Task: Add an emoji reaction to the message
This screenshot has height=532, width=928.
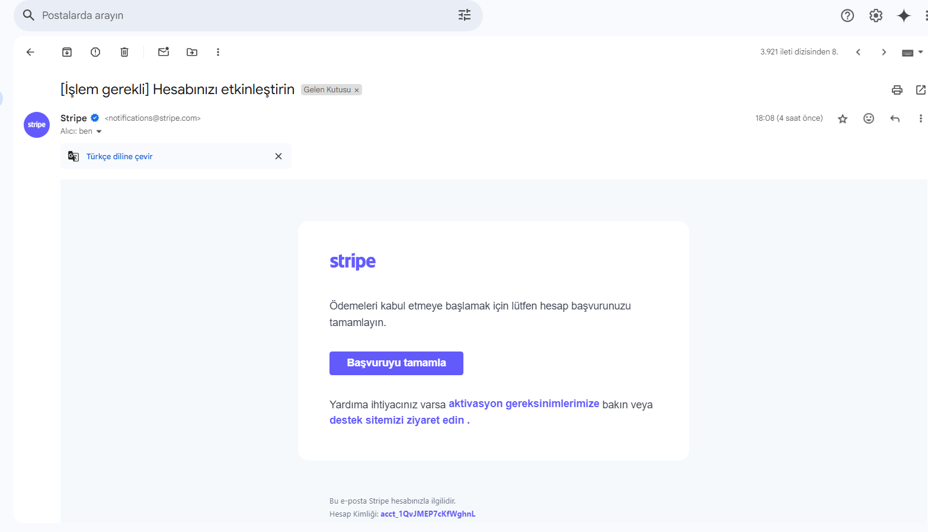Action: click(869, 118)
